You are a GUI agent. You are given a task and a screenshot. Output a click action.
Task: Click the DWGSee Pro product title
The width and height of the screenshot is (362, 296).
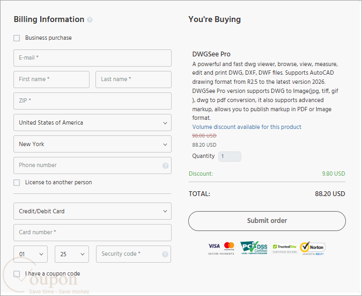click(211, 54)
